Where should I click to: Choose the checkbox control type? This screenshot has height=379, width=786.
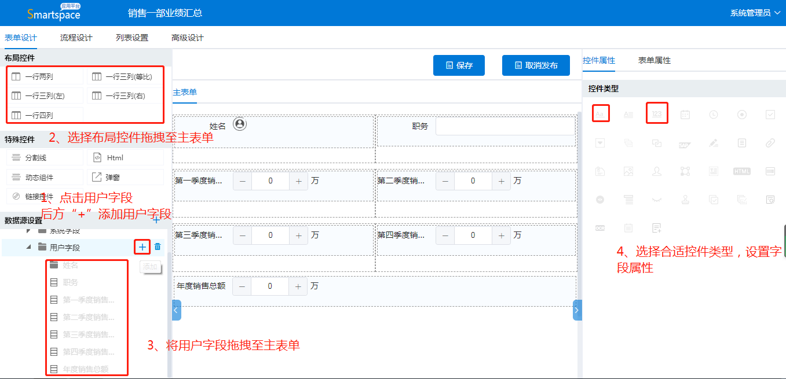tap(770, 115)
